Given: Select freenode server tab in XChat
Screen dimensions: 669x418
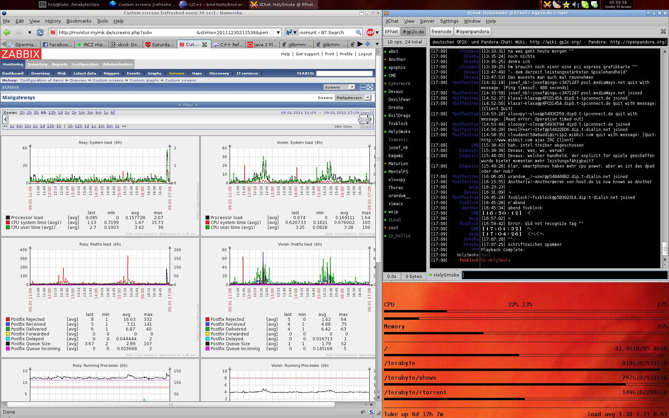Looking at the screenshot, I should (x=441, y=31).
